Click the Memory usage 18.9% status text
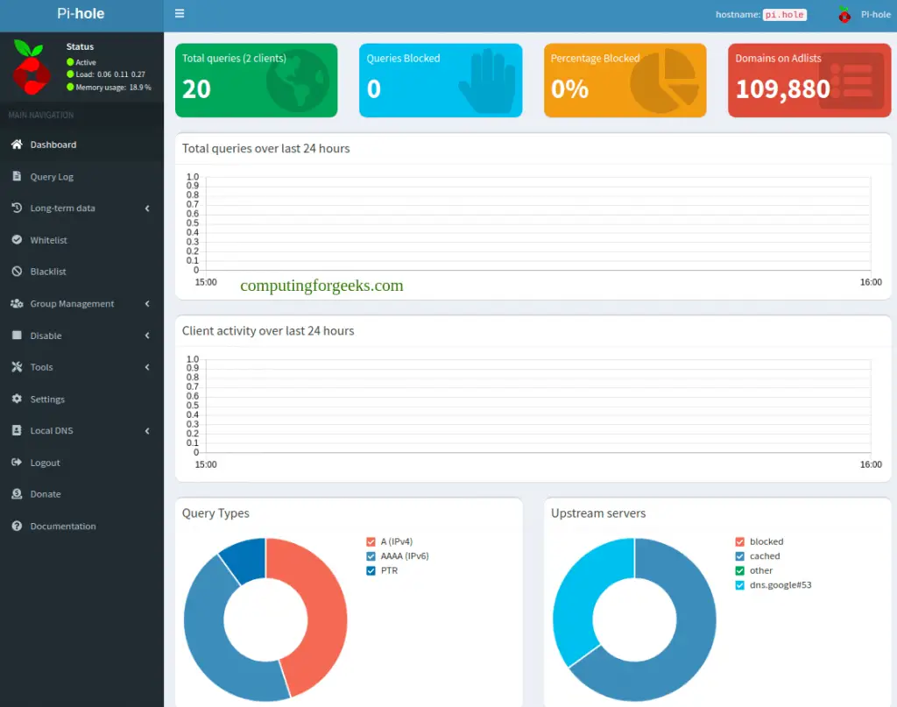 (113, 88)
